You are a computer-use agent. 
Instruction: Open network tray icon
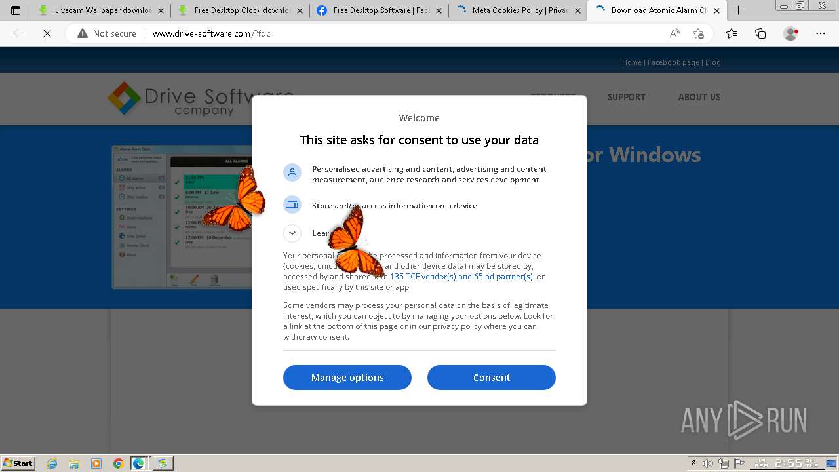724,463
